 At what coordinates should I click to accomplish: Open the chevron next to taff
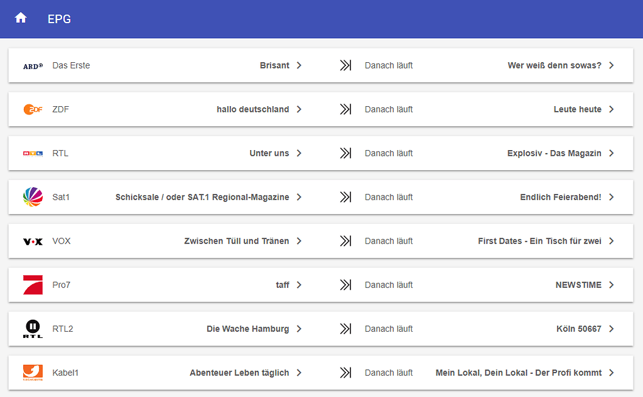tap(300, 285)
